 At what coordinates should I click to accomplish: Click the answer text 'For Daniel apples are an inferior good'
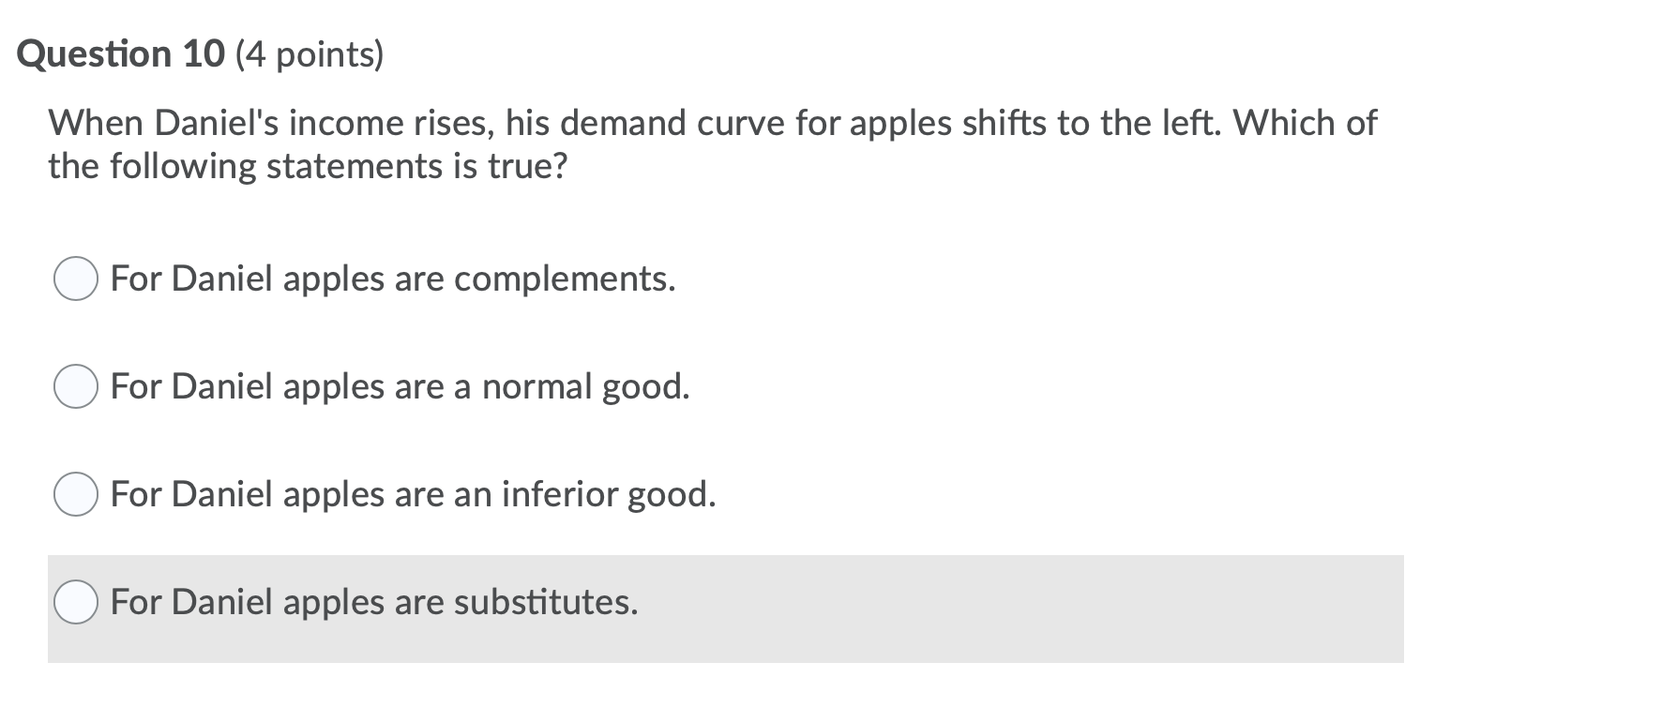pyautogui.click(x=413, y=494)
